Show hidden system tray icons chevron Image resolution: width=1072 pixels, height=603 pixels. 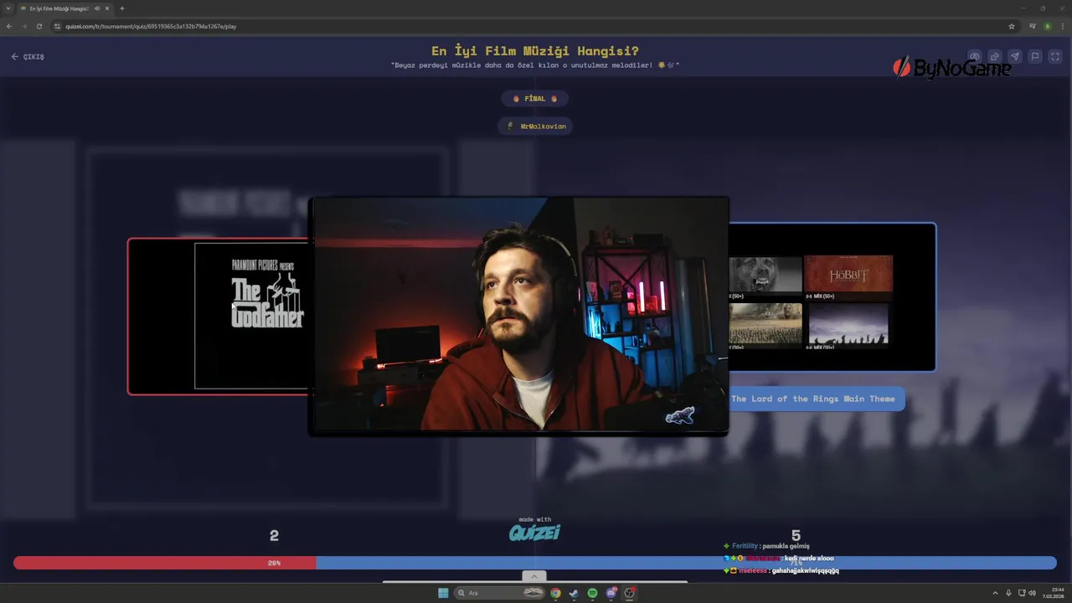pyautogui.click(x=995, y=593)
